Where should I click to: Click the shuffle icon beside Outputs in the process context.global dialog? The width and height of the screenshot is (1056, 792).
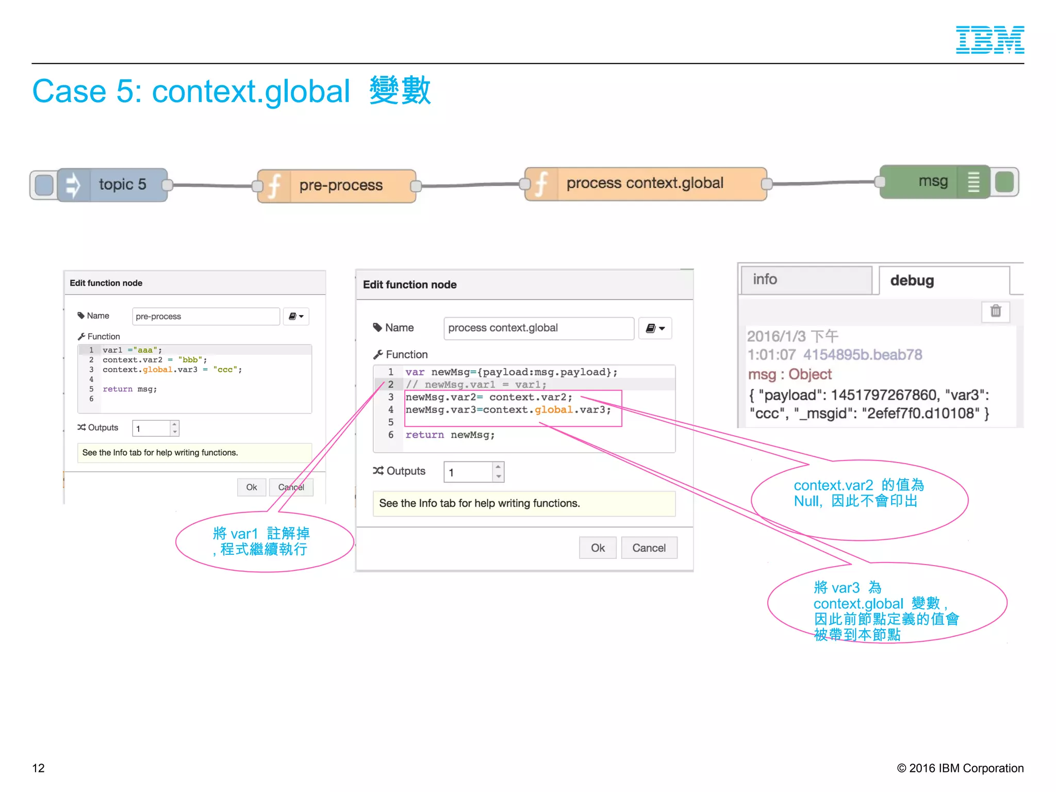pos(378,471)
